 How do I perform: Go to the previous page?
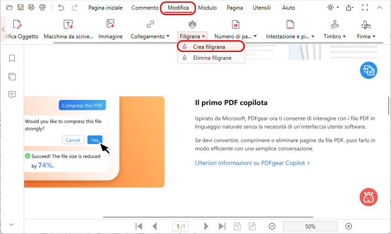coord(154,226)
